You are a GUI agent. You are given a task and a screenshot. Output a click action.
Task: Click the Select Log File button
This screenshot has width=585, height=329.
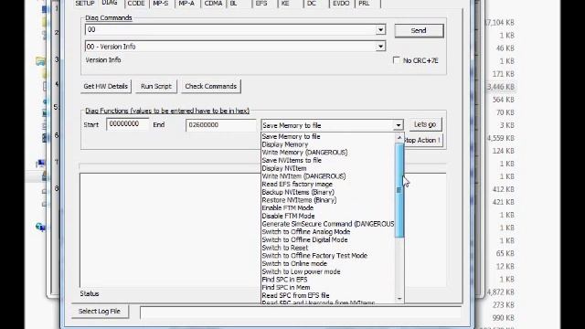pos(100,311)
